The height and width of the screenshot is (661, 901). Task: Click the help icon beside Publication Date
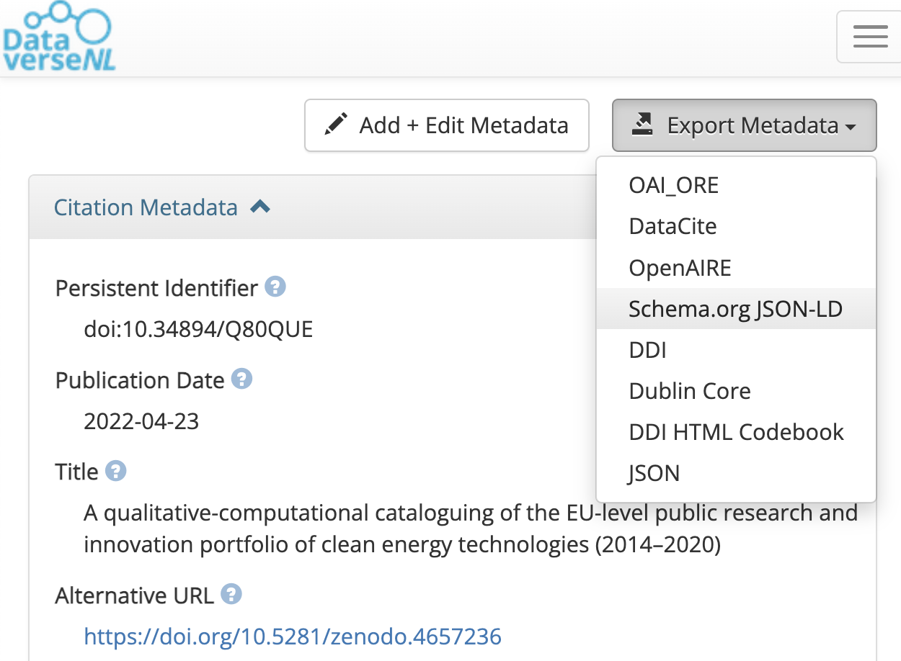(243, 378)
